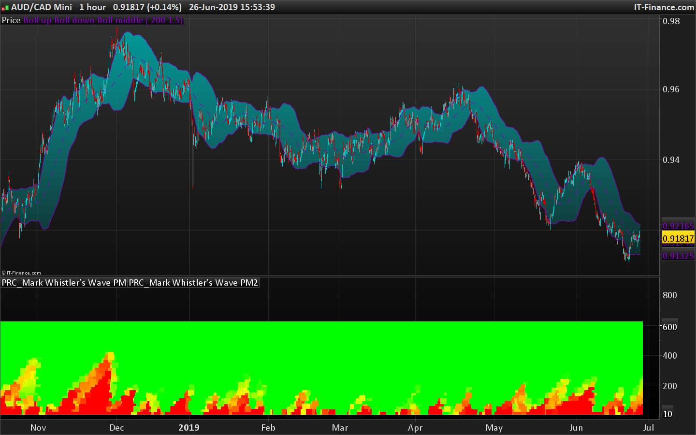
Task: Click the 0.98 price axis label
Action: click(x=671, y=21)
